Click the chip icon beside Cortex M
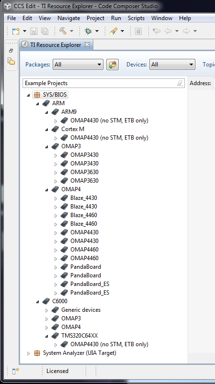 tap(55, 129)
